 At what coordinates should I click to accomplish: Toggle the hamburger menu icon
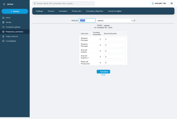coord(4,4)
